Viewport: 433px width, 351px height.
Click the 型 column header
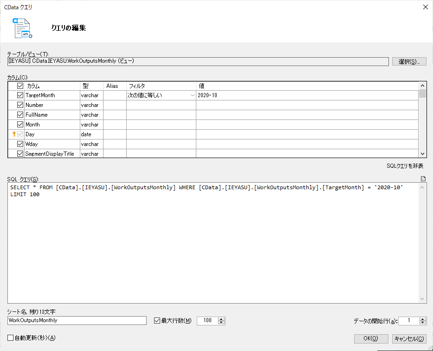(x=92, y=86)
